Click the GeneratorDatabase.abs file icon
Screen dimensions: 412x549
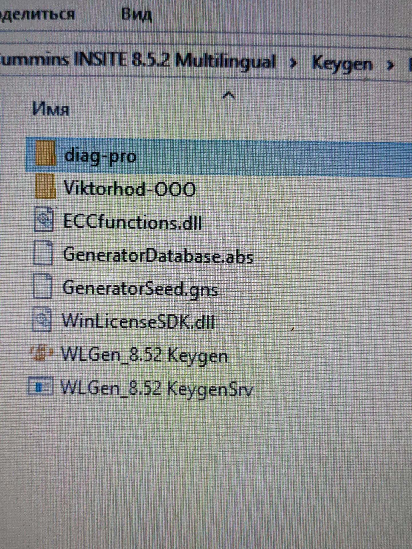click(43, 252)
